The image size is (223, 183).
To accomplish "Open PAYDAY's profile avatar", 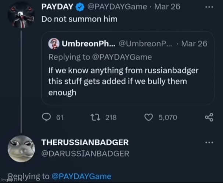I will coord(21,15).
